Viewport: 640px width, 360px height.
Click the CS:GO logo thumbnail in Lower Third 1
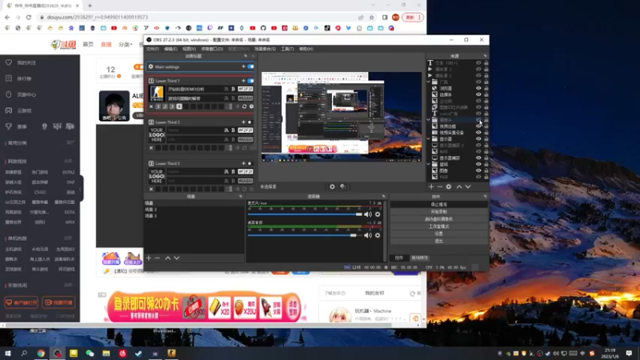[x=156, y=93]
